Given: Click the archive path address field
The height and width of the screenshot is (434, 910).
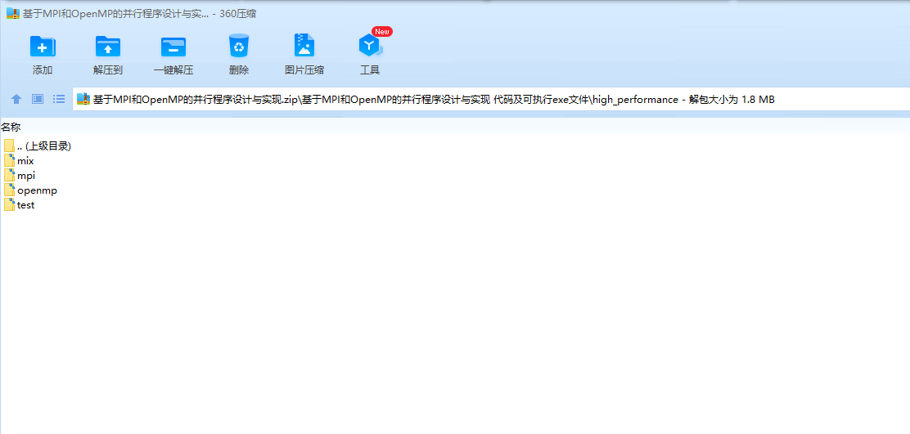Looking at the screenshot, I should 491,99.
